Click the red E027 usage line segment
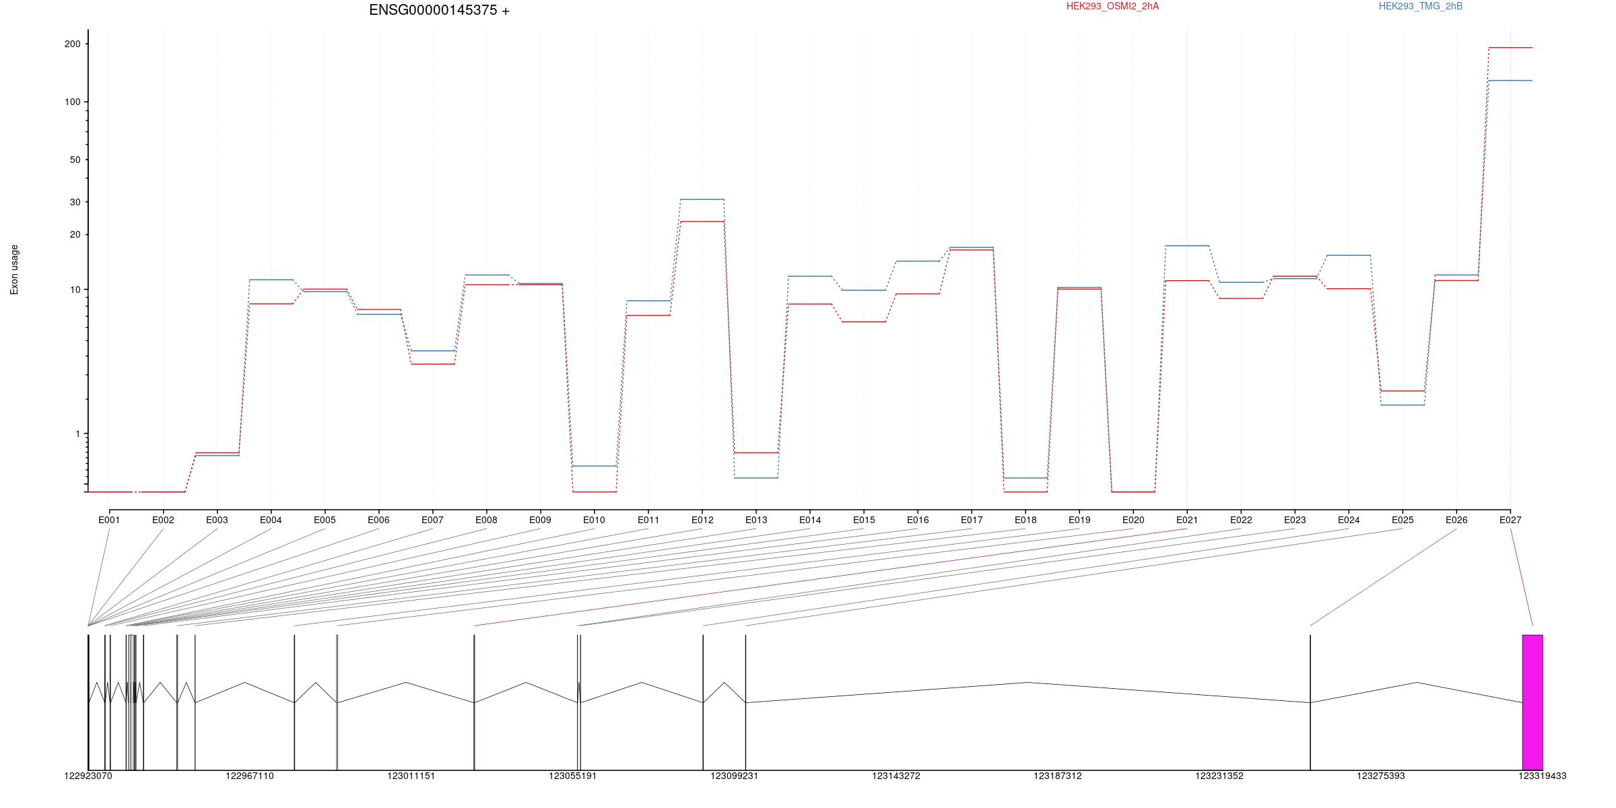This screenshot has height=808, width=1616. (x=1510, y=48)
